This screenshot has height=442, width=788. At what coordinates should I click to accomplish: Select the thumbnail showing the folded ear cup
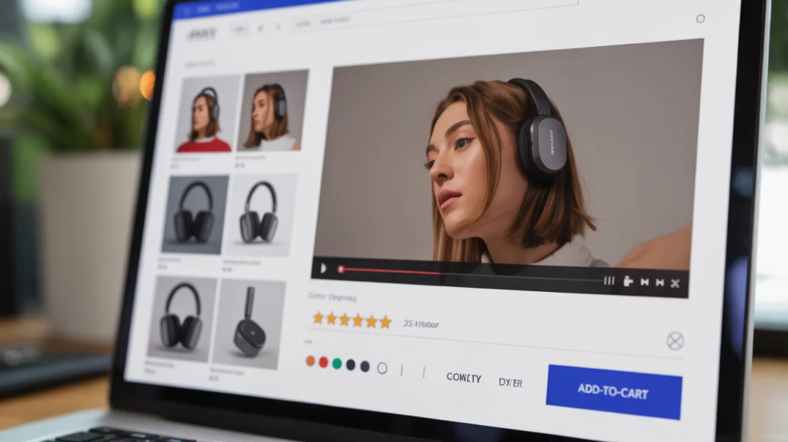click(249, 324)
